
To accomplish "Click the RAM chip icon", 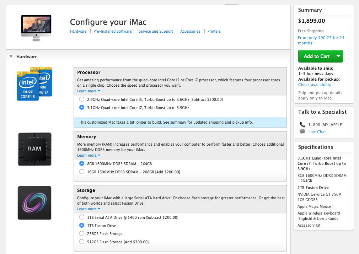I will [x=34, y=149].
